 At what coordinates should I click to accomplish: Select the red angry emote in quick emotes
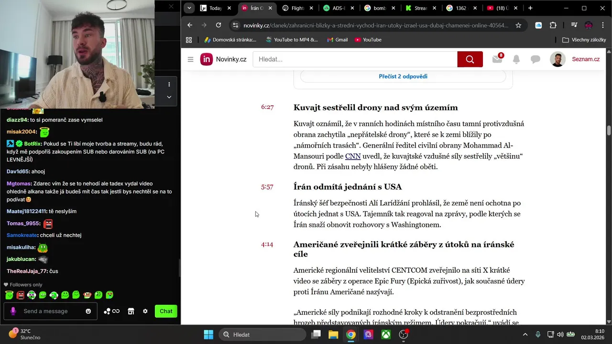[20, 295]
